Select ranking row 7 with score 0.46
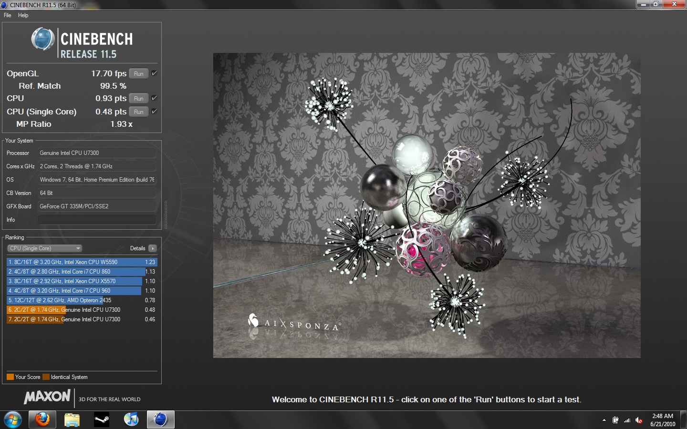 tap(81, 319)
